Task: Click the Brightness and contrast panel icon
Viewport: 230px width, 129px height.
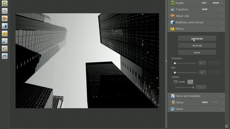Action: (x=172, y=22)
